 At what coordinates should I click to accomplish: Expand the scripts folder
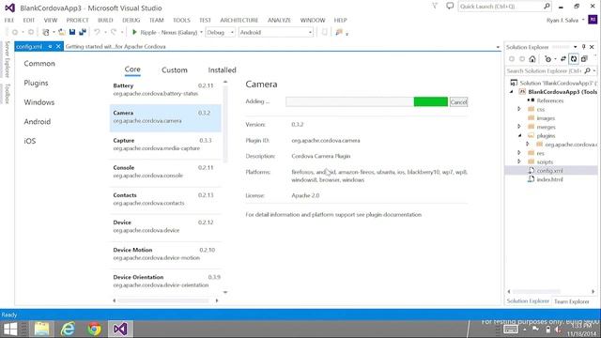coord(519,161)
